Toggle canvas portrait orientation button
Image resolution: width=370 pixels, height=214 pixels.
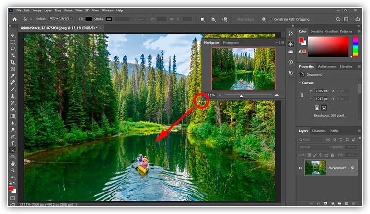click(317, 108)
